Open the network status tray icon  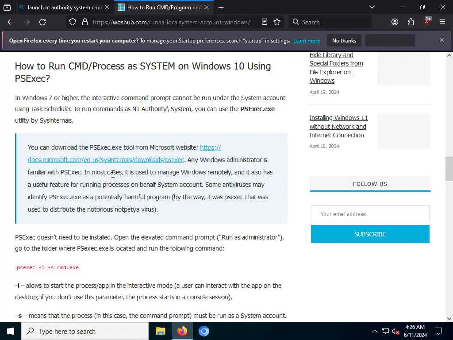click(x=385, y=331)
